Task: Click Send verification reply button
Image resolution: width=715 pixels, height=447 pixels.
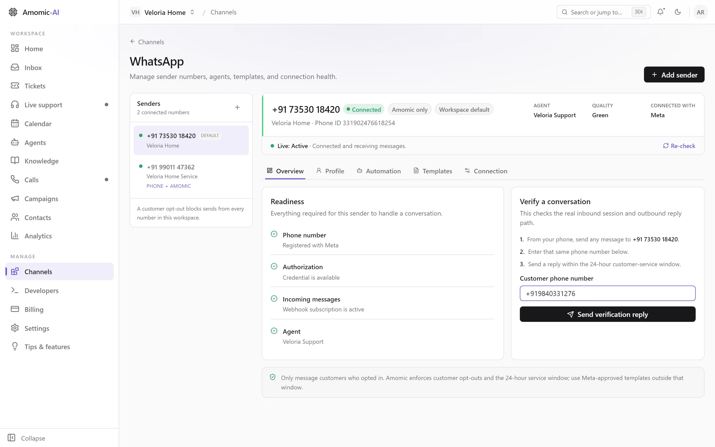Action: tap(607, 314)
